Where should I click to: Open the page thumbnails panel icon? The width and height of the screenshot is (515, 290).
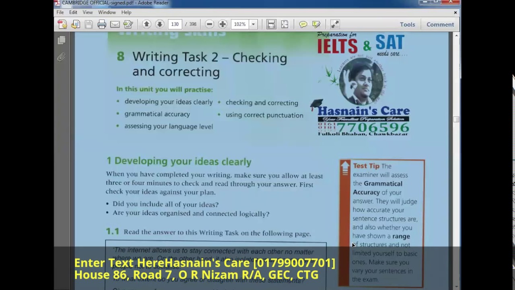tap(62, 40)
